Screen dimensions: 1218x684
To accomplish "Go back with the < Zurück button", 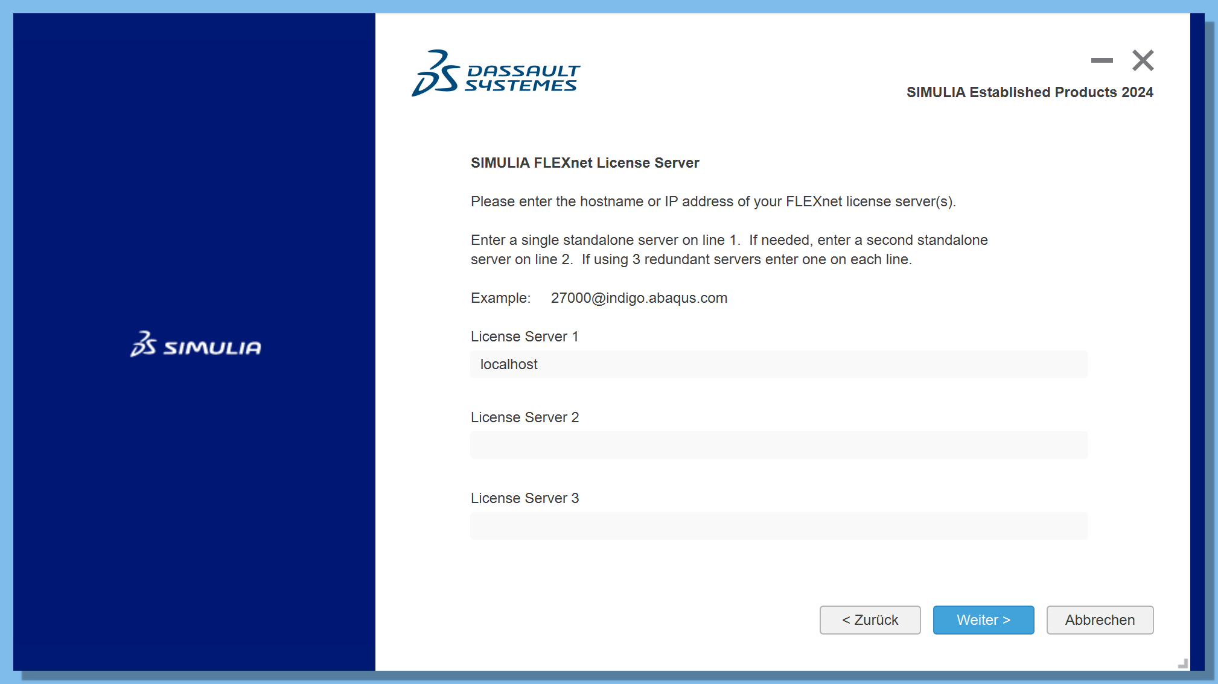I will tap(870, 619).
